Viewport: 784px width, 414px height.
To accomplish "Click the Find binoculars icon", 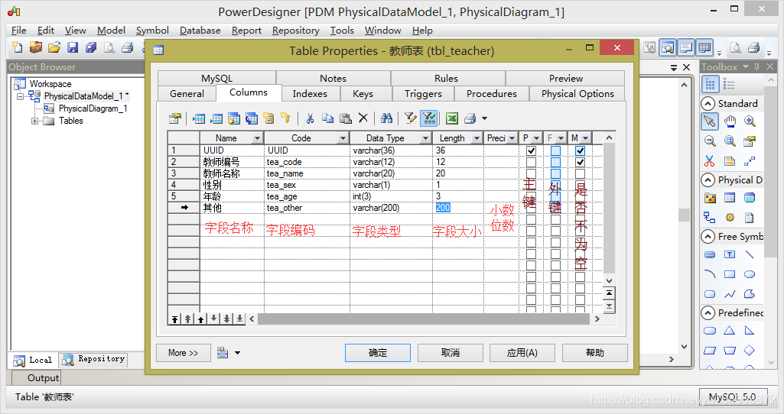I will [x=386, y=118].
